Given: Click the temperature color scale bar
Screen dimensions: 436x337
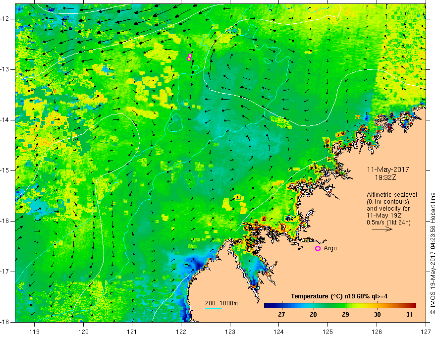Looking at the screenshot, I should tap(340, 306).
